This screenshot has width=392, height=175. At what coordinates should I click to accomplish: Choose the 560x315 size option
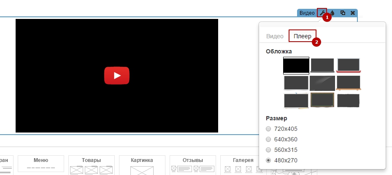(x=268, y=150)
